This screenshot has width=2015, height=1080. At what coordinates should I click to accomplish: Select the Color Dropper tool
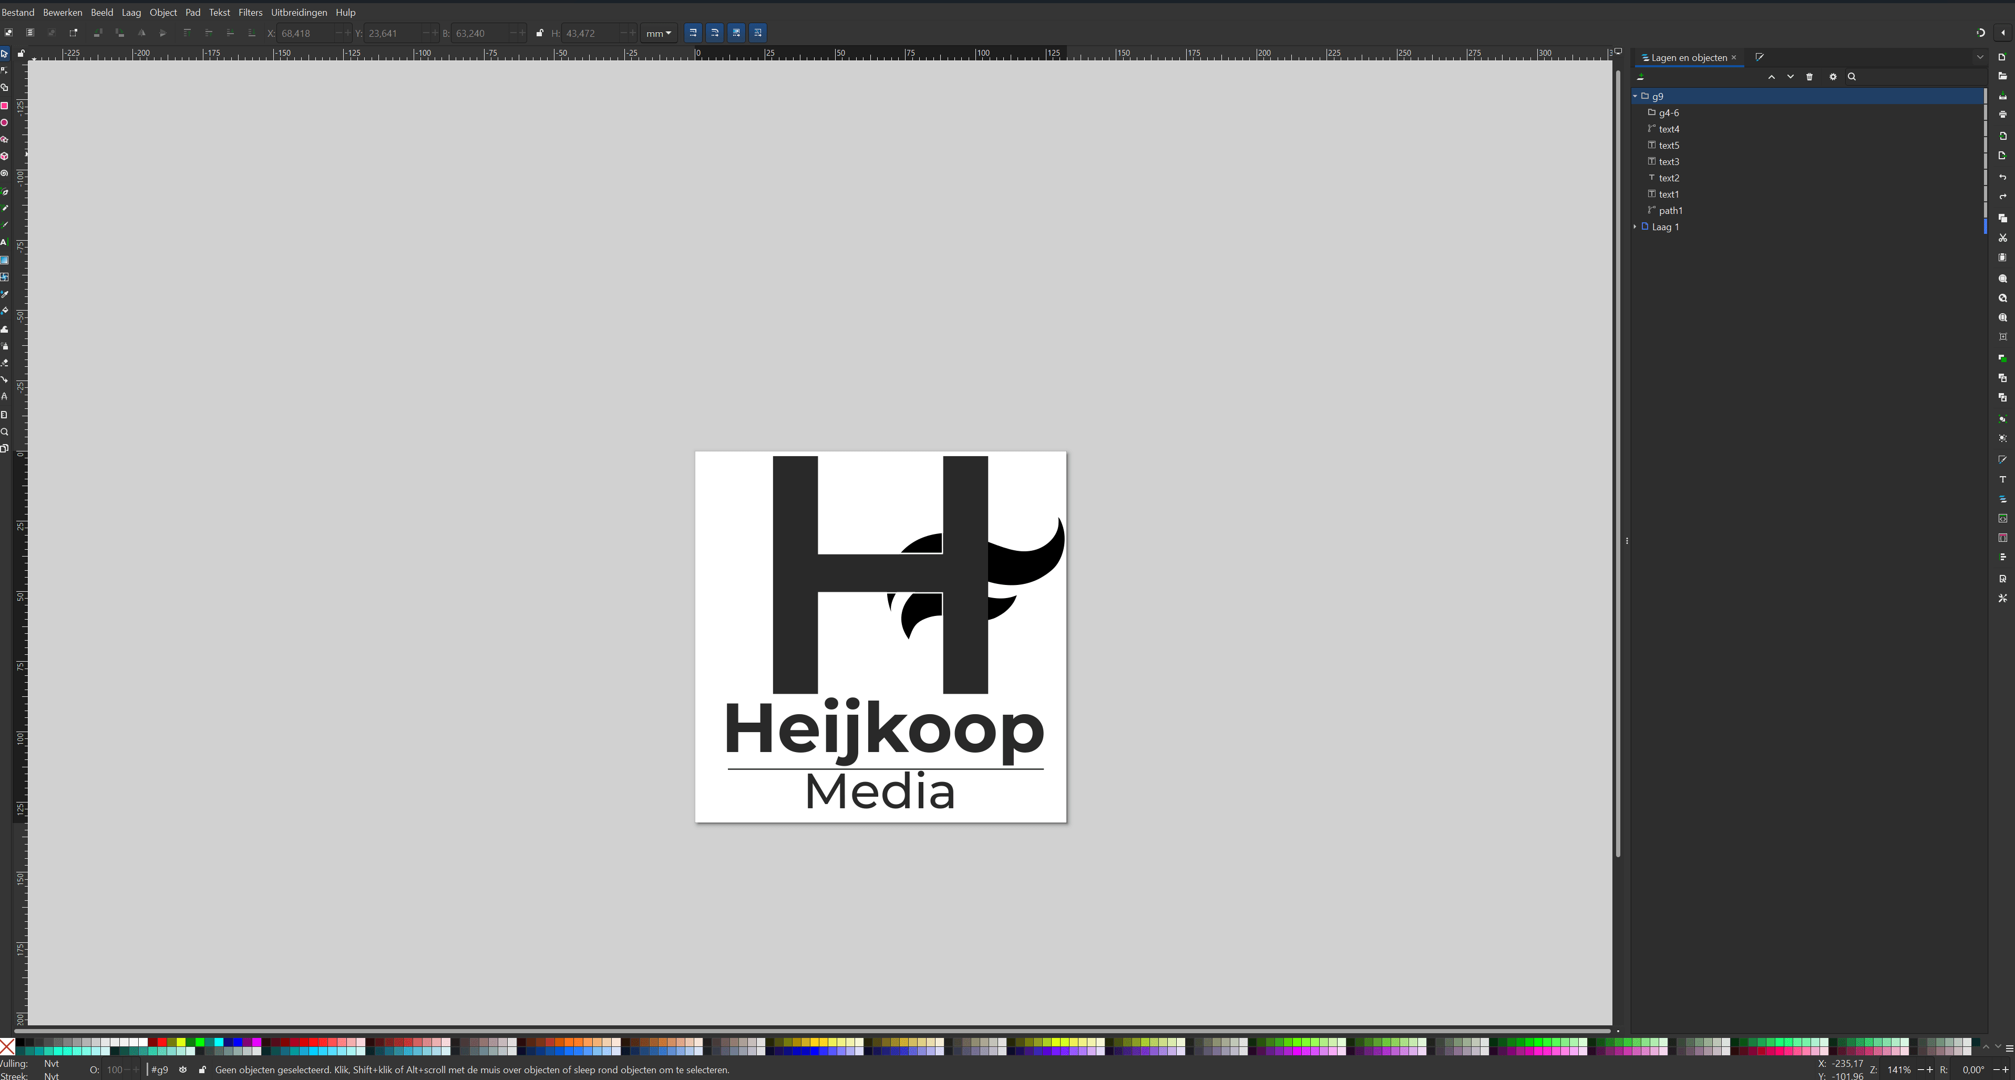(x=5, y=294)
